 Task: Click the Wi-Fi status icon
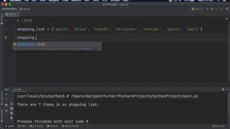[180, 1]
